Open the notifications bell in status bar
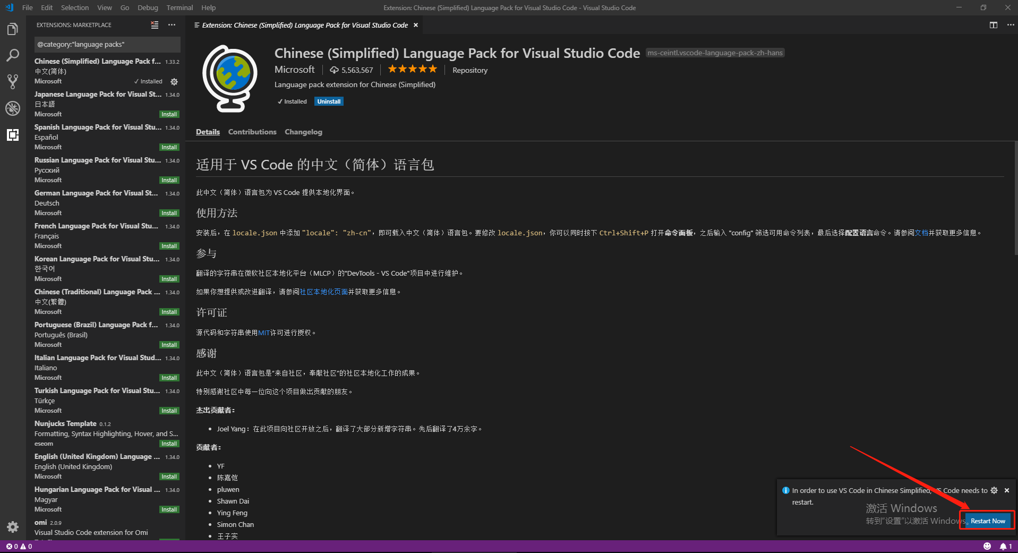The height and width of the screenshot is (553, 1018). pyautogui.click(x=1006, y=546)
